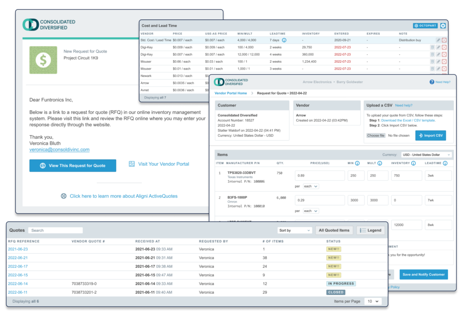Click the price field showing 0.89
The image size is (461, 314).
320,176
